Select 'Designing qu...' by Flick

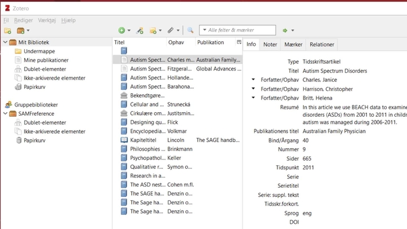click(x=178, y=122)
